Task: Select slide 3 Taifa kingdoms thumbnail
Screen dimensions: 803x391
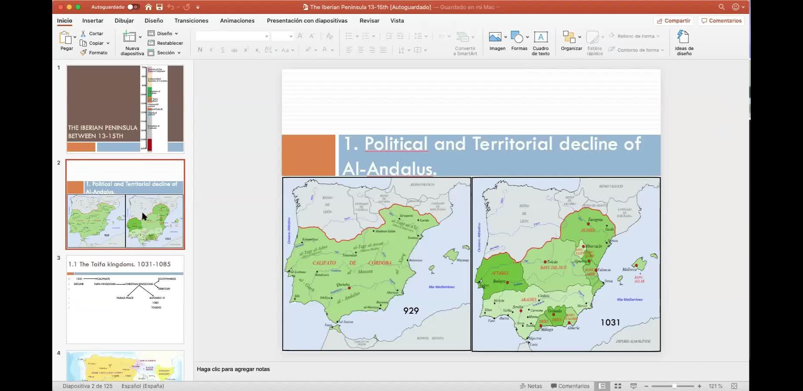Action: [x=125, y=299]
